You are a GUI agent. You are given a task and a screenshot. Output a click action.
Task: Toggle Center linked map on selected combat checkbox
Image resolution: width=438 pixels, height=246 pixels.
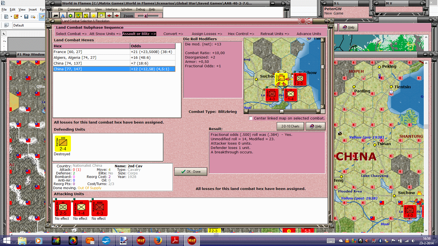tap(250, 118)
